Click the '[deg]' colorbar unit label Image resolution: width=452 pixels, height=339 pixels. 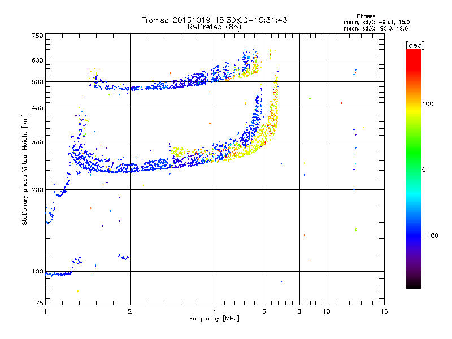click(415, 46)
